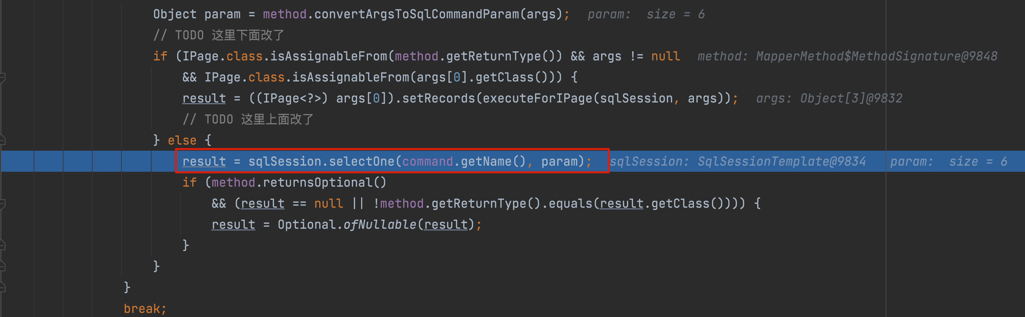
Task: Click the first TODO comment line
Action: 219,35
